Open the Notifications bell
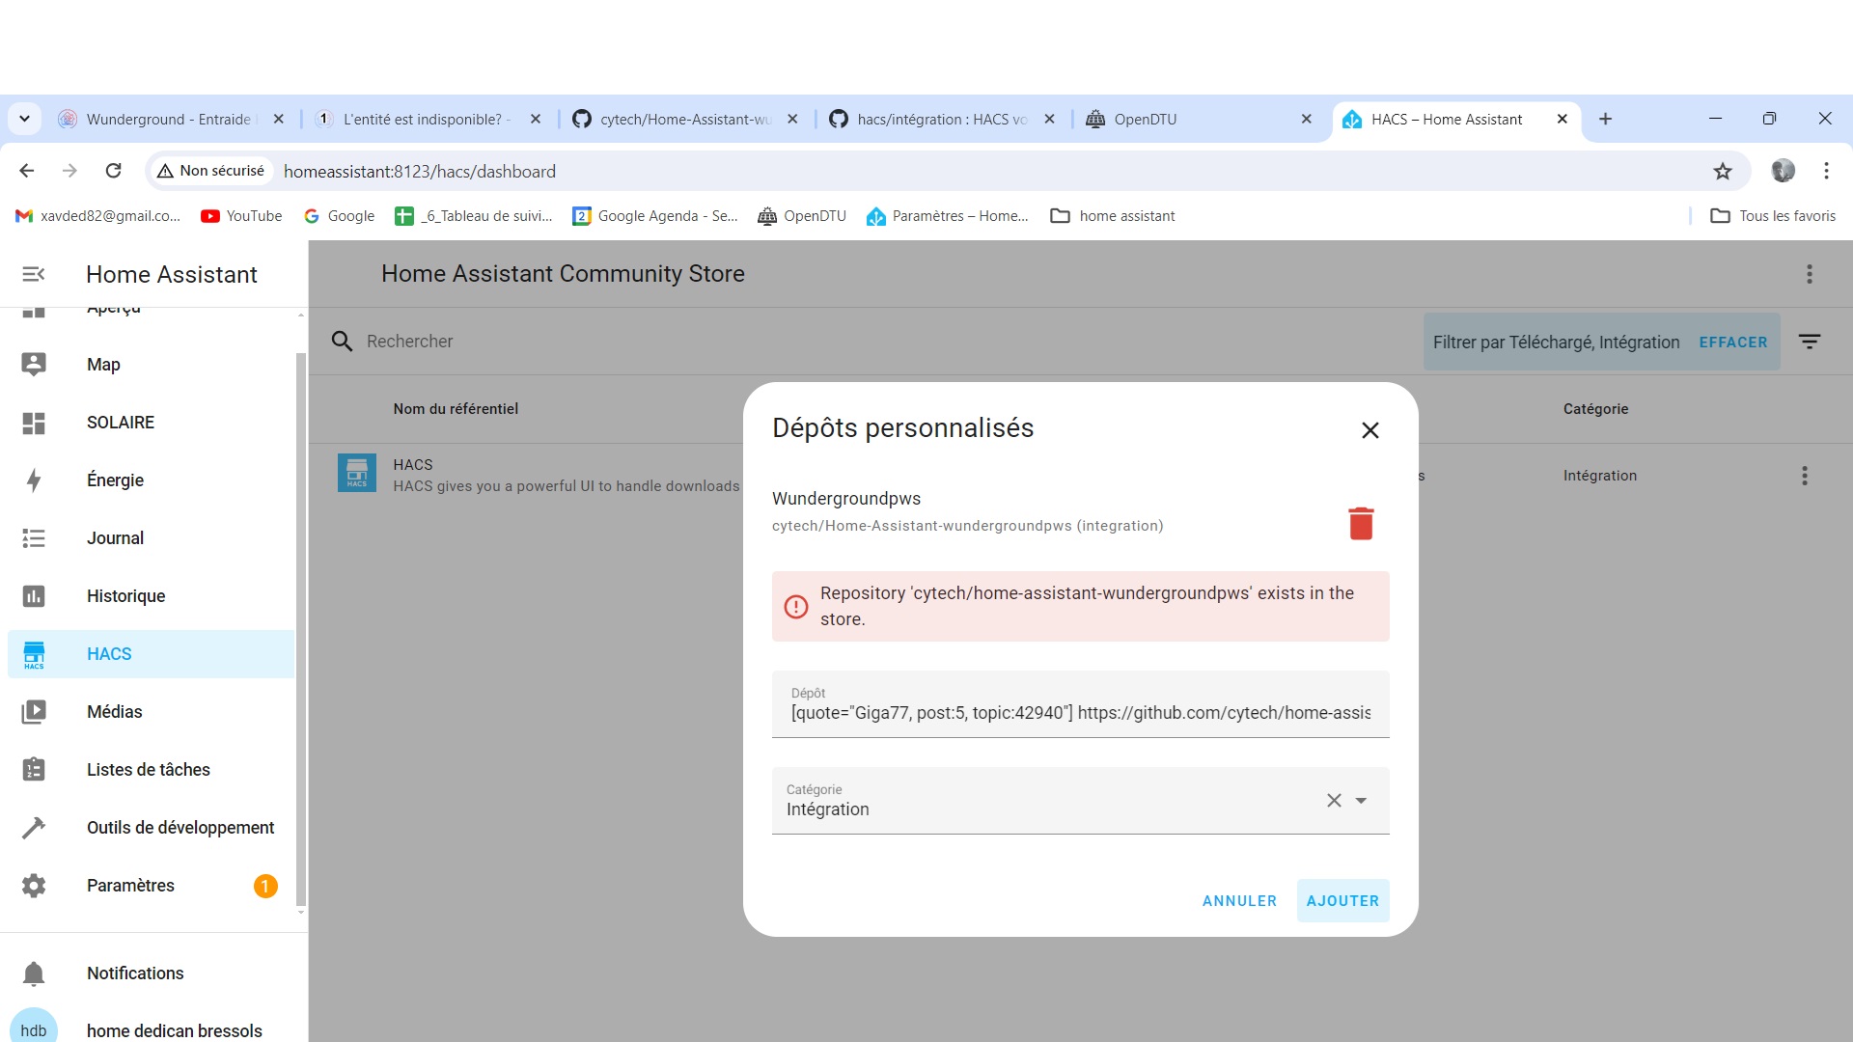The image size is (1853, 1042). click(34, 973)
